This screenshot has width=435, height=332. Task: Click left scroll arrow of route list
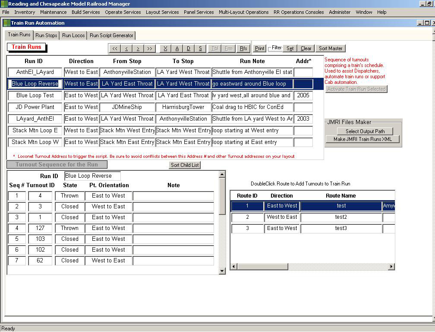(x=233, y=267)
